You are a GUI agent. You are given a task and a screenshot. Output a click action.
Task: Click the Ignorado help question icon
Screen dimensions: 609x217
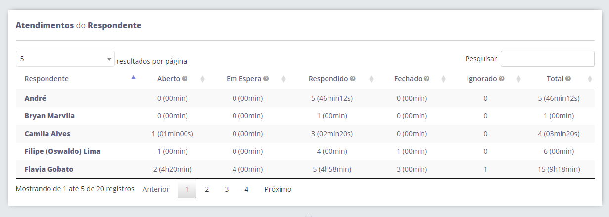(x=502, y=79)
